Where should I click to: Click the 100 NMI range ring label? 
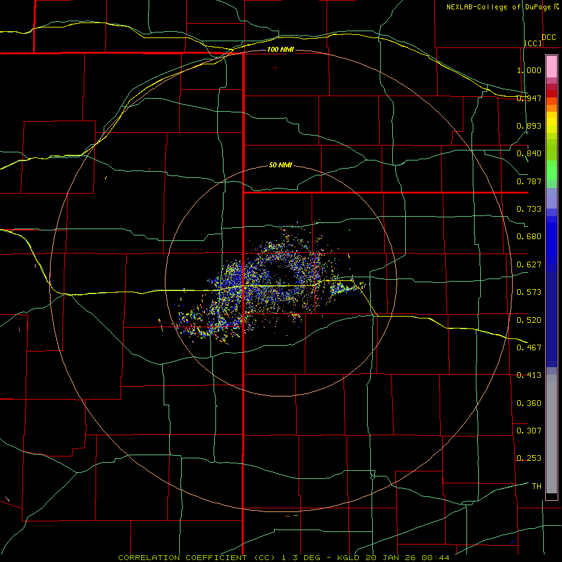pos(280,49)
